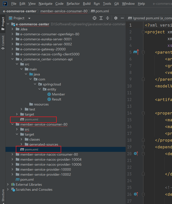172x204 pixels.
Task: Open the Refactor menu
Action: coord(73,4)
